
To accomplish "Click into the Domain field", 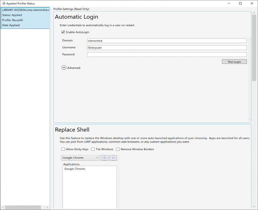I will pos(167,41).
